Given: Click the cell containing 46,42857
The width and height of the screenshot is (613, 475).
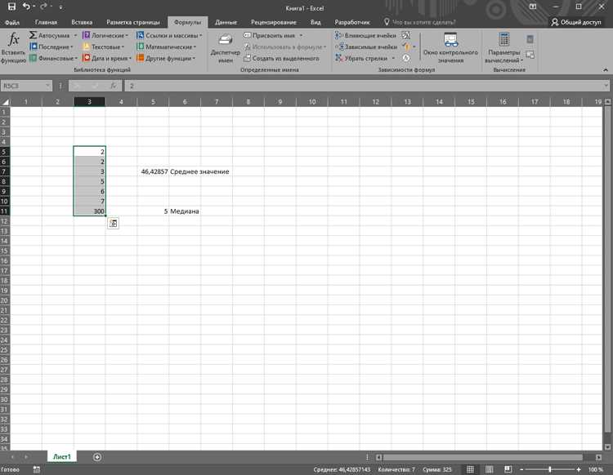Looking at the screenshot, I should (153, 171).
